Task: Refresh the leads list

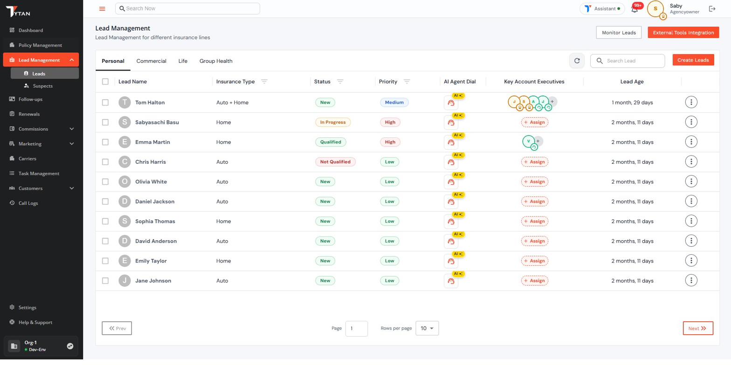Action: point(577,61)
